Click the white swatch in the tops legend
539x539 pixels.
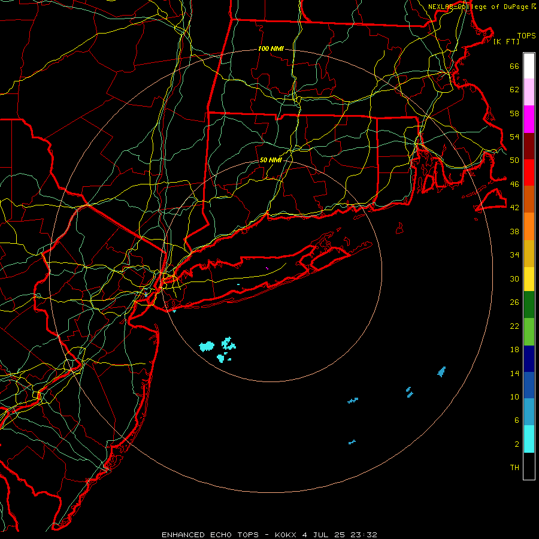point(529,66)
